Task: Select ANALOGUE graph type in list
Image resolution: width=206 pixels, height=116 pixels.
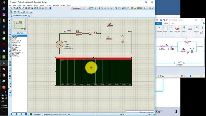Action: (16, 36)
